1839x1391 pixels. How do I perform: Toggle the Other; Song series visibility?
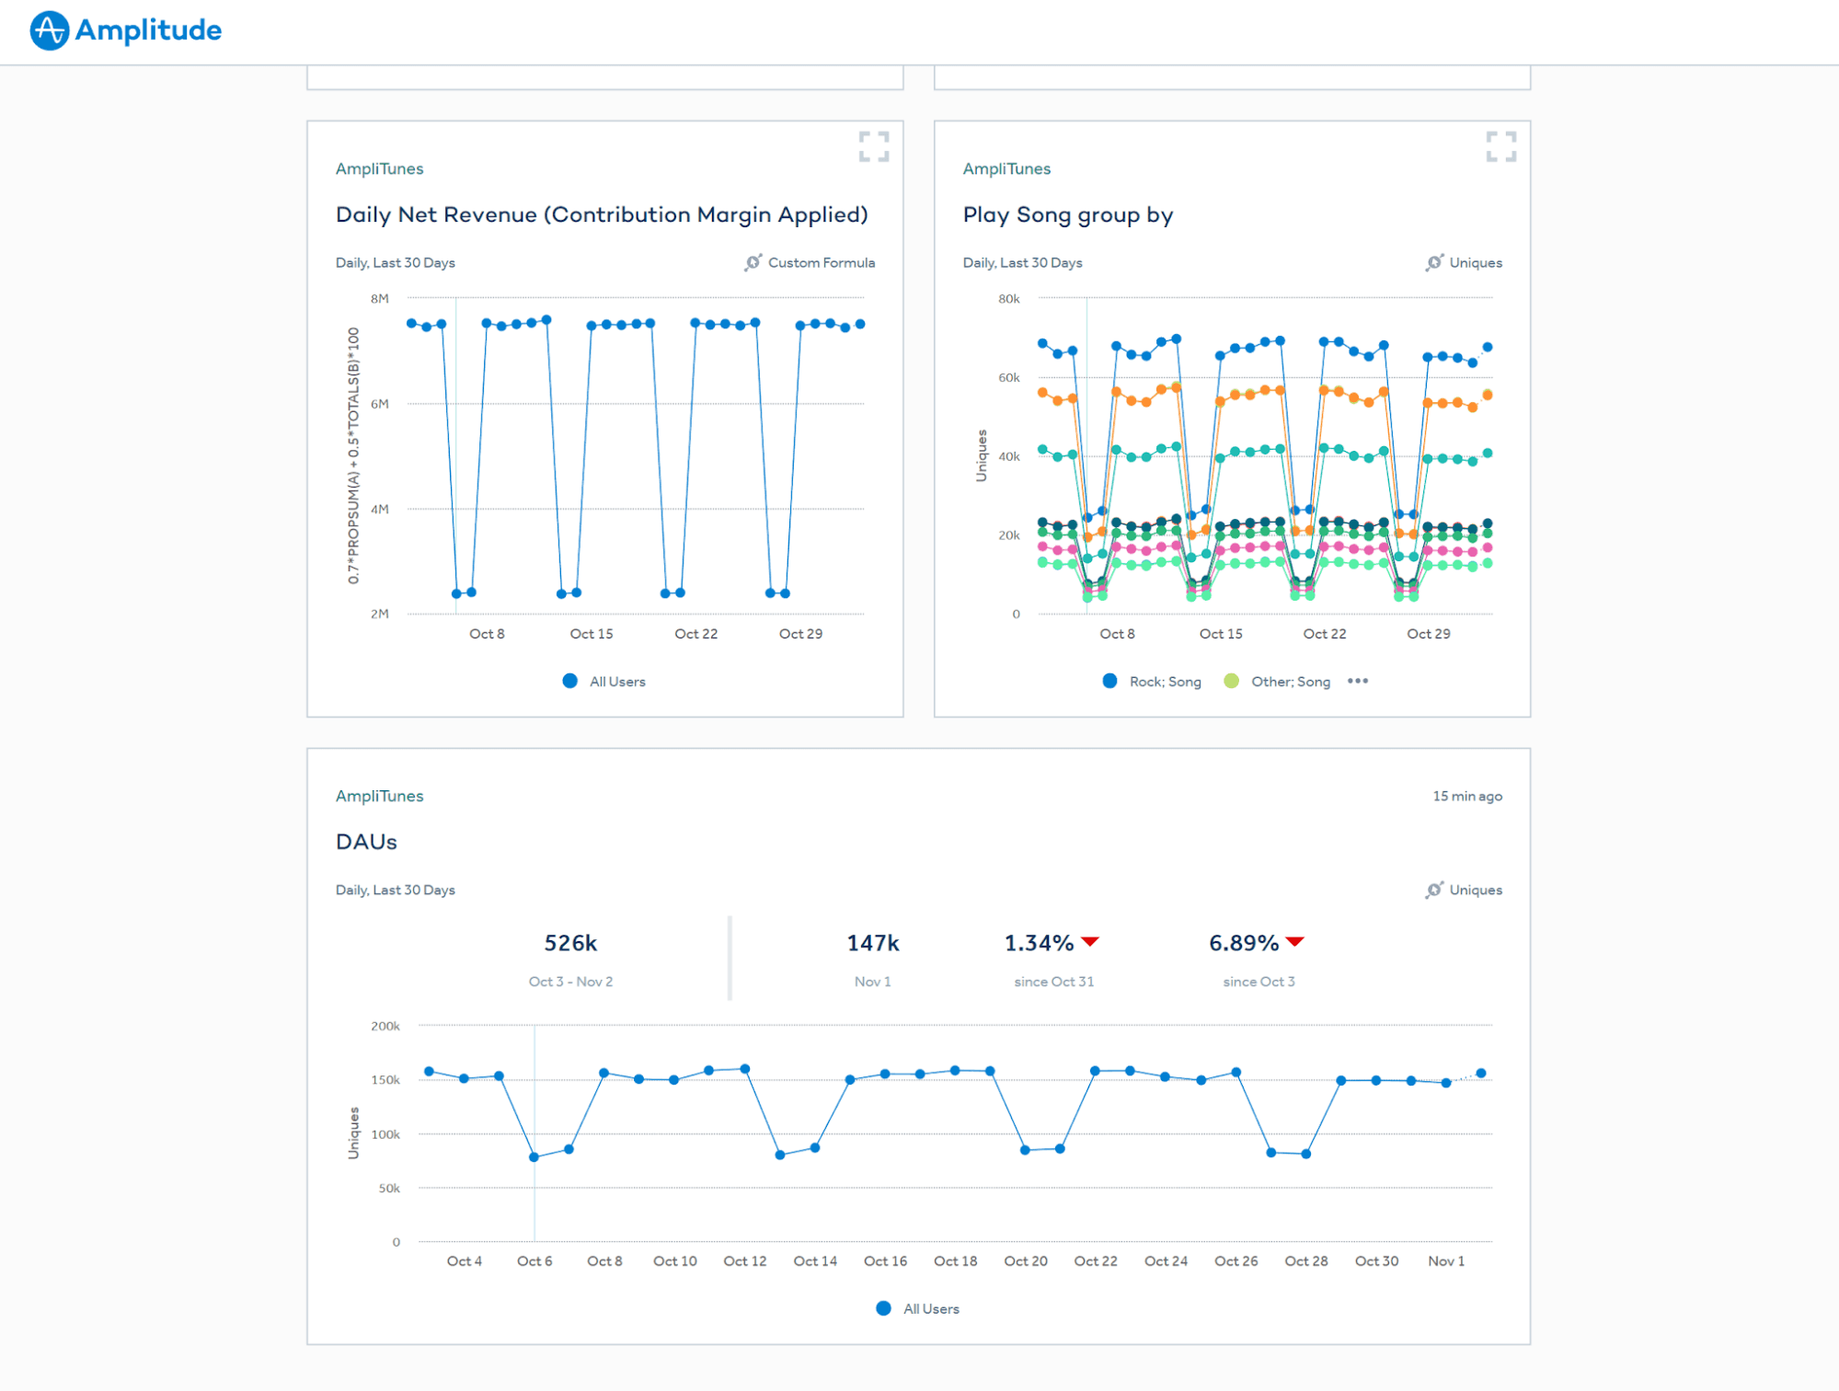coord(1277,681)
